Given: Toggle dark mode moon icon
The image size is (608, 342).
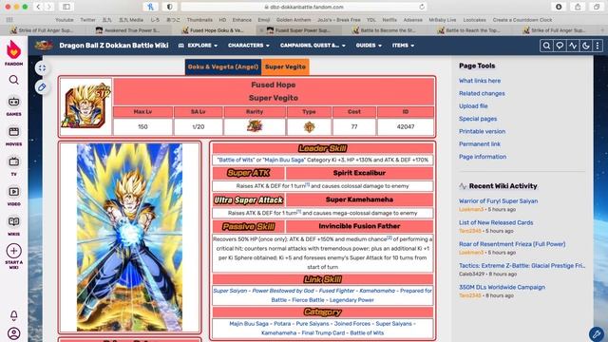Looking at the screenshot, I should (585, 46).
